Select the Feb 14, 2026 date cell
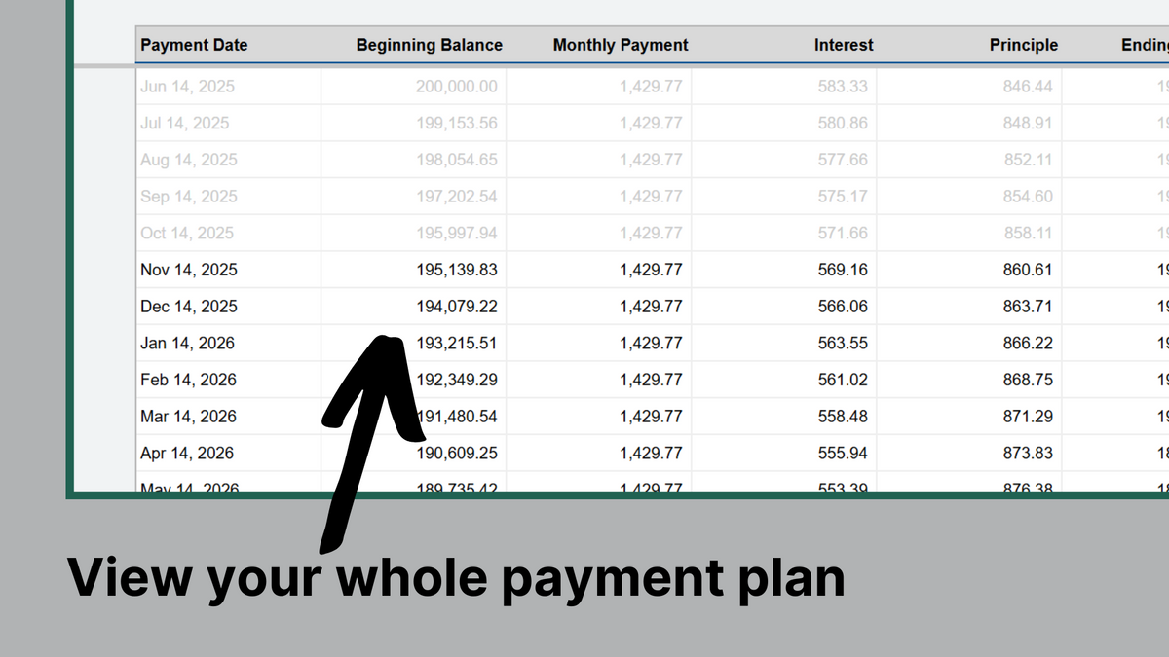This screenshot has width=1169, height=657. [x=228, y=380]
